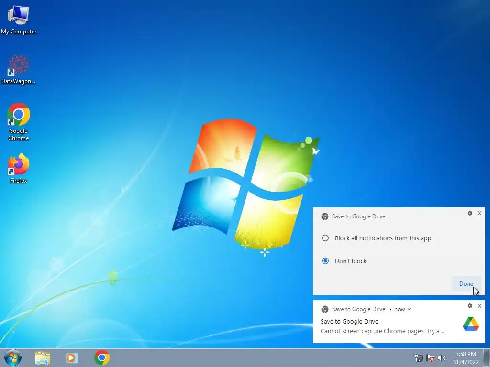Screen dimensions: 490x367
Task: Click the Google Drive logo in notification
Action: click(471, 324)
